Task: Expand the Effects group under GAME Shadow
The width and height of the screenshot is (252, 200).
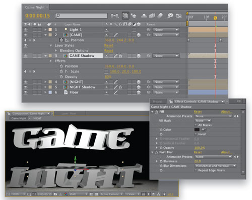Action: [51, 61]
